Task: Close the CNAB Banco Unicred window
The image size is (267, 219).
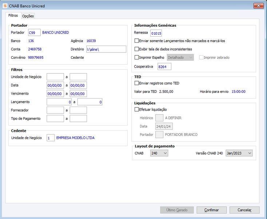Action: point(258,5)
